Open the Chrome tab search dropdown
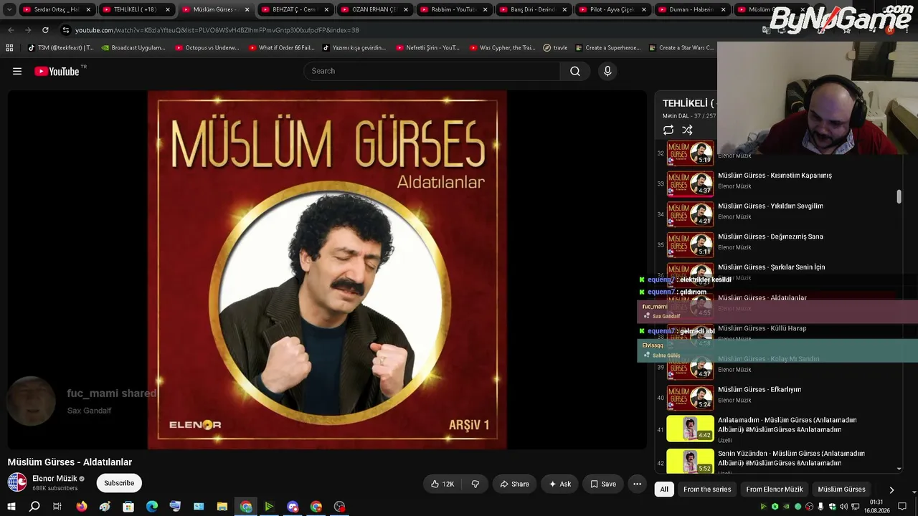The image size is (918, 516). click(x=9, y=9)
